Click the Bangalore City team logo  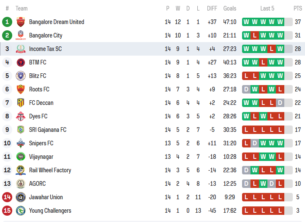21,35
